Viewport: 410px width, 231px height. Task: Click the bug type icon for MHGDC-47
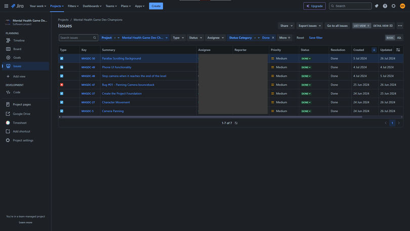(62, 85)
